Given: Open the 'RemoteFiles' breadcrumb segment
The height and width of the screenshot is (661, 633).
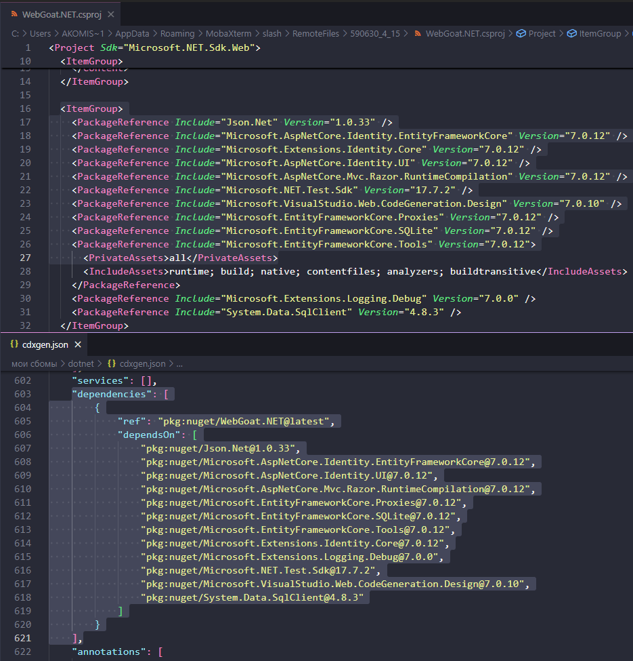Looking at the screenshot, I should click(315, 34).
